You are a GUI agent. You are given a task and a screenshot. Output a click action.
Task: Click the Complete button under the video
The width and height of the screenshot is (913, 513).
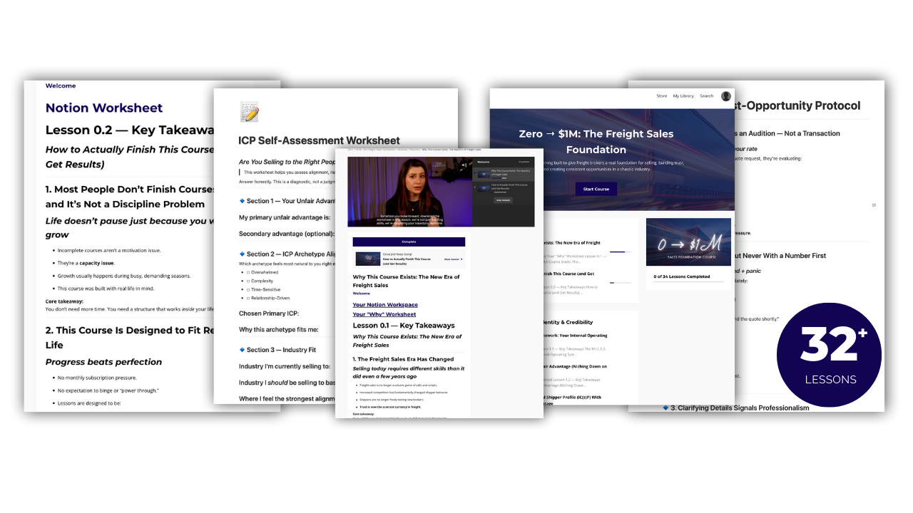[409, 242]
